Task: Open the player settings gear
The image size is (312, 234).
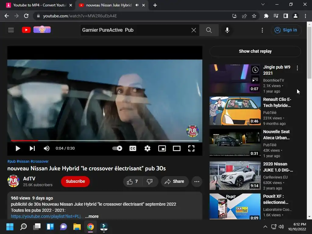Action: (147, 148)
